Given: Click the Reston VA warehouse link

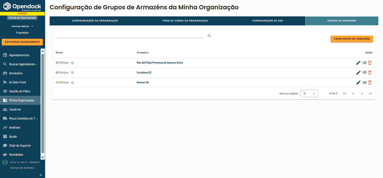Looking at the screenshot, I should tap(143, 83).
